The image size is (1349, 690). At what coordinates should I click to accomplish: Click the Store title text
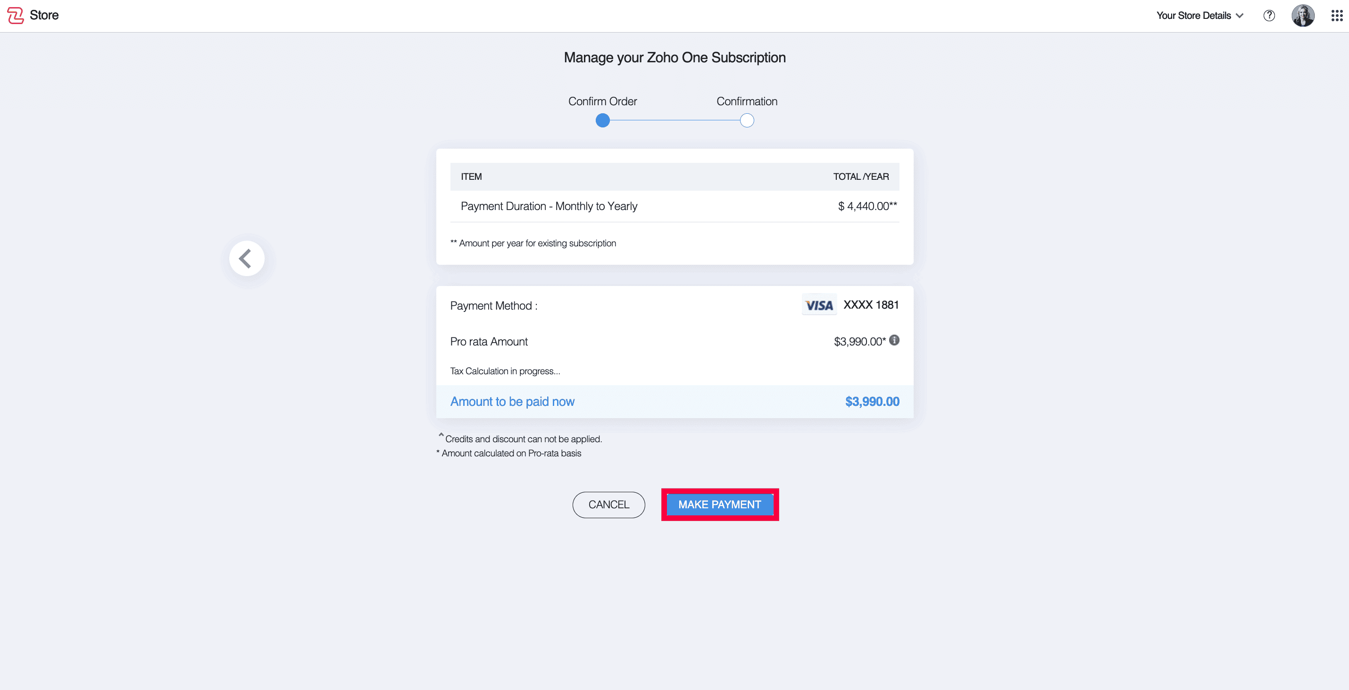pos(44,15)
